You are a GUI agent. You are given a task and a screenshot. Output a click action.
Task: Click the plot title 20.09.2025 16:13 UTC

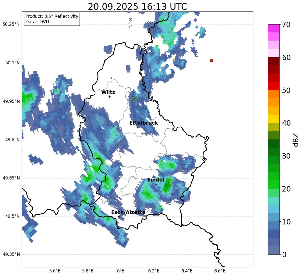(137, 7)
